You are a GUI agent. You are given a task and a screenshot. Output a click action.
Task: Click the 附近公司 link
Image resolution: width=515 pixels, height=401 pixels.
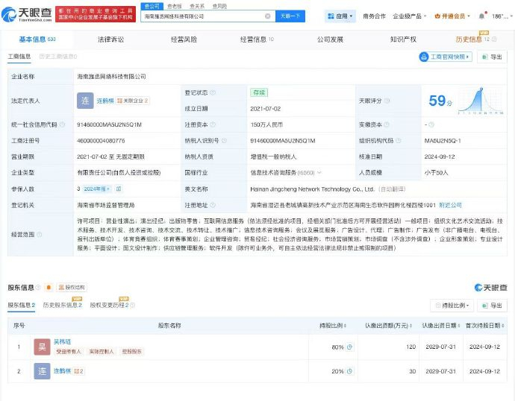[x=450, y=205]
